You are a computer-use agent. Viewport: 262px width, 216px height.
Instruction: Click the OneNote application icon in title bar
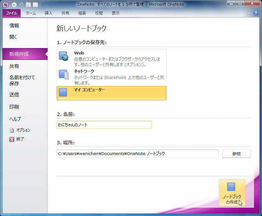click(x=5, y=5)
